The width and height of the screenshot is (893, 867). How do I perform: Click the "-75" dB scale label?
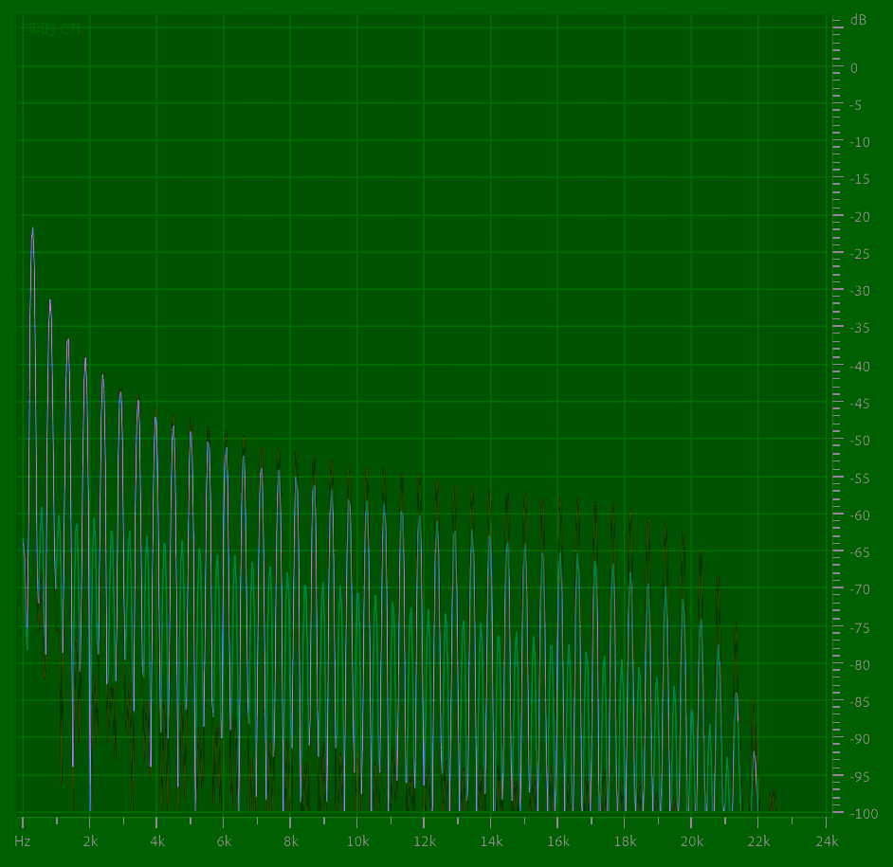coord(860,628)
